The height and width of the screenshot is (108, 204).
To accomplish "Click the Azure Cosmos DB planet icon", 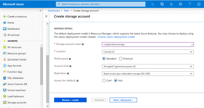I will 5,84.
